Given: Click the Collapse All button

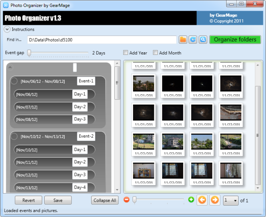Looking at the screenshot, I should tap(105, 200).
